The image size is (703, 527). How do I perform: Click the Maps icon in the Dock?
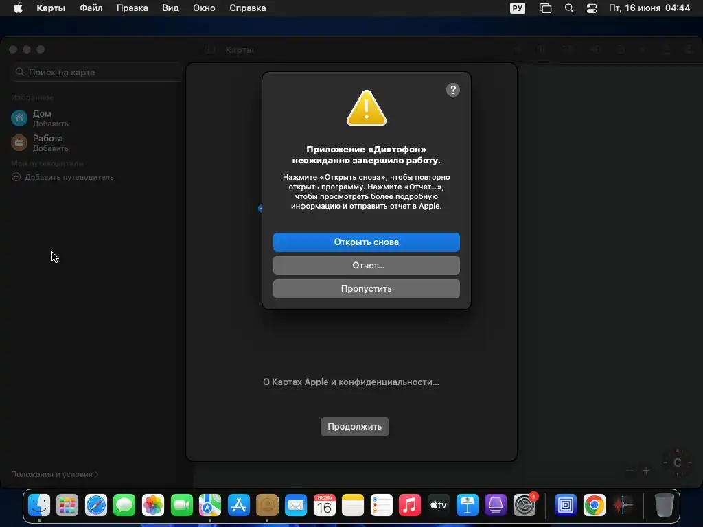210,506
